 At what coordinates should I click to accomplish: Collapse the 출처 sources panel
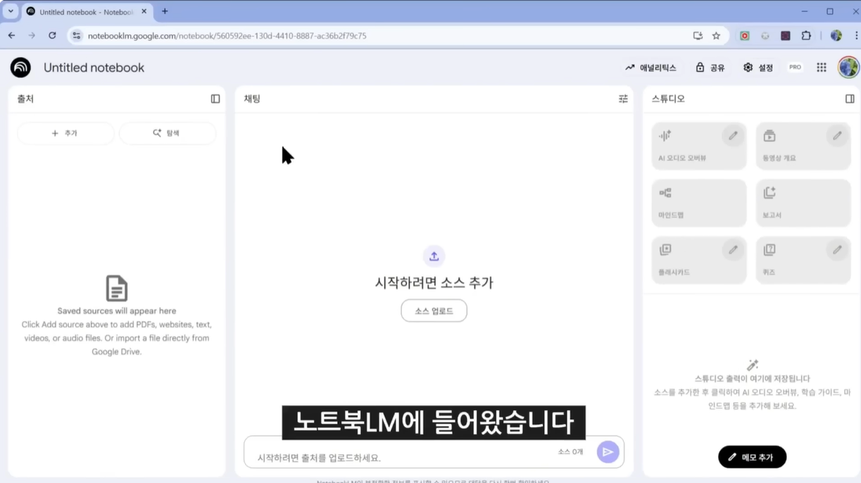215,99
